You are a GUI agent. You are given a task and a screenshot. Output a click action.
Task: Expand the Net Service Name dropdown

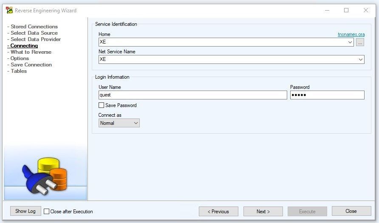click(x=360, y=60)
